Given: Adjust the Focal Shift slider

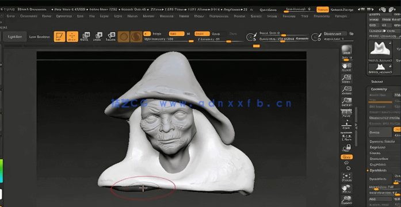Looking at the screenshot, I should (x=284, y=33).
